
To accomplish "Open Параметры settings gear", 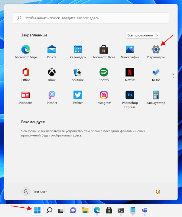I will pyautogui.click(x=156, y=52).
